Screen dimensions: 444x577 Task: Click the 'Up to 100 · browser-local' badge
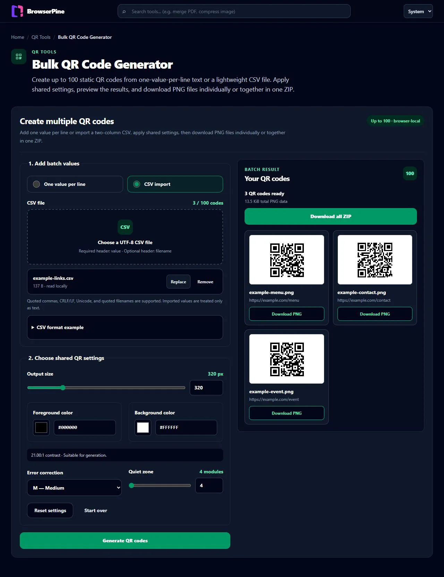[x=395, y=121]
